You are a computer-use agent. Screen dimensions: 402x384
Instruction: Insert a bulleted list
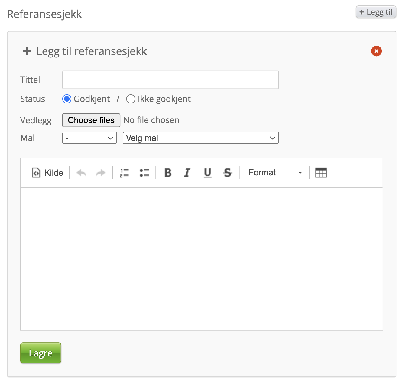point(144,173)
